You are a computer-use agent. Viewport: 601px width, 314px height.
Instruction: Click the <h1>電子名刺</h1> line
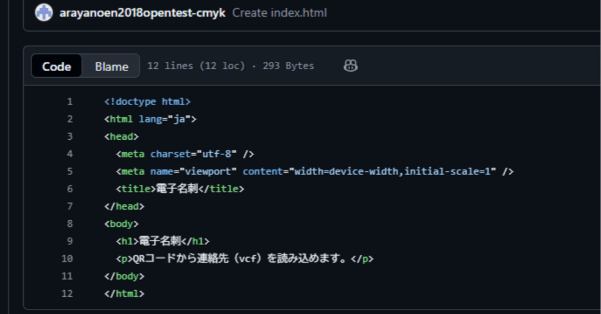coord(162,241)
